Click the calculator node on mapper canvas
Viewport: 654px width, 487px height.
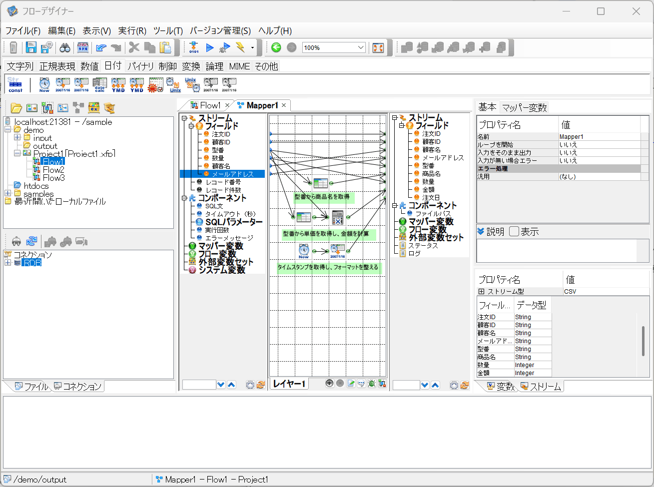338,217
